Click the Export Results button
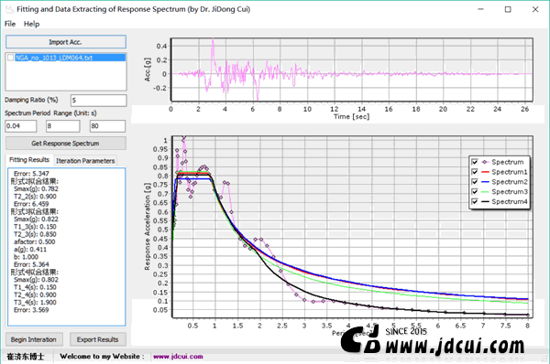This screenshot has height=364, width=550. 98,339
